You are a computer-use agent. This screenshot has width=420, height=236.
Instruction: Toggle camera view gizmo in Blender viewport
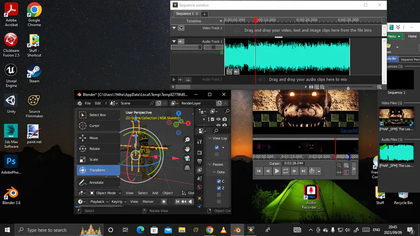click(x=187, y=159)
